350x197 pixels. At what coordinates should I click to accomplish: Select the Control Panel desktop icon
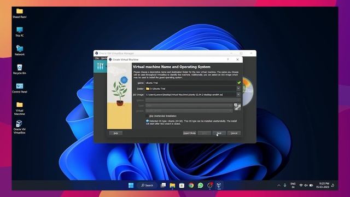tap(20, 88)
